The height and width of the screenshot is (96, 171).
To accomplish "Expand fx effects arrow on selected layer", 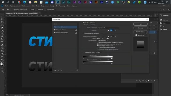I will click(156, 32).
